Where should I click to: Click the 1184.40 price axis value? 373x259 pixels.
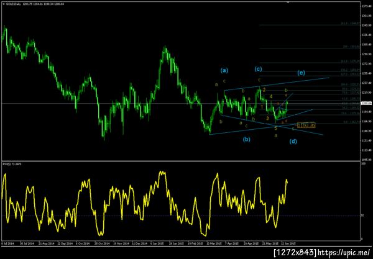click(366, 112)
